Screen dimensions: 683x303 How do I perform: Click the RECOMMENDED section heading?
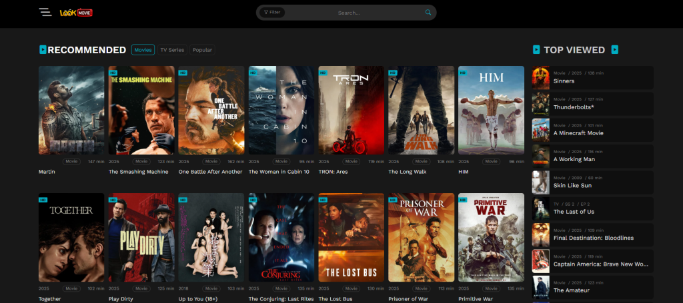(87, 50)
